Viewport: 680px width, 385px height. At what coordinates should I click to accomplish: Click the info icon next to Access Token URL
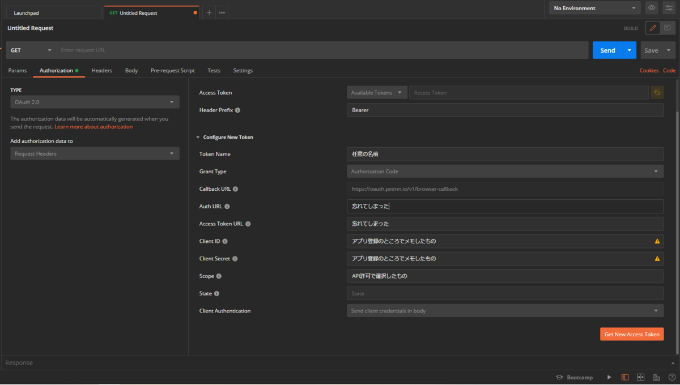point(248,224)
